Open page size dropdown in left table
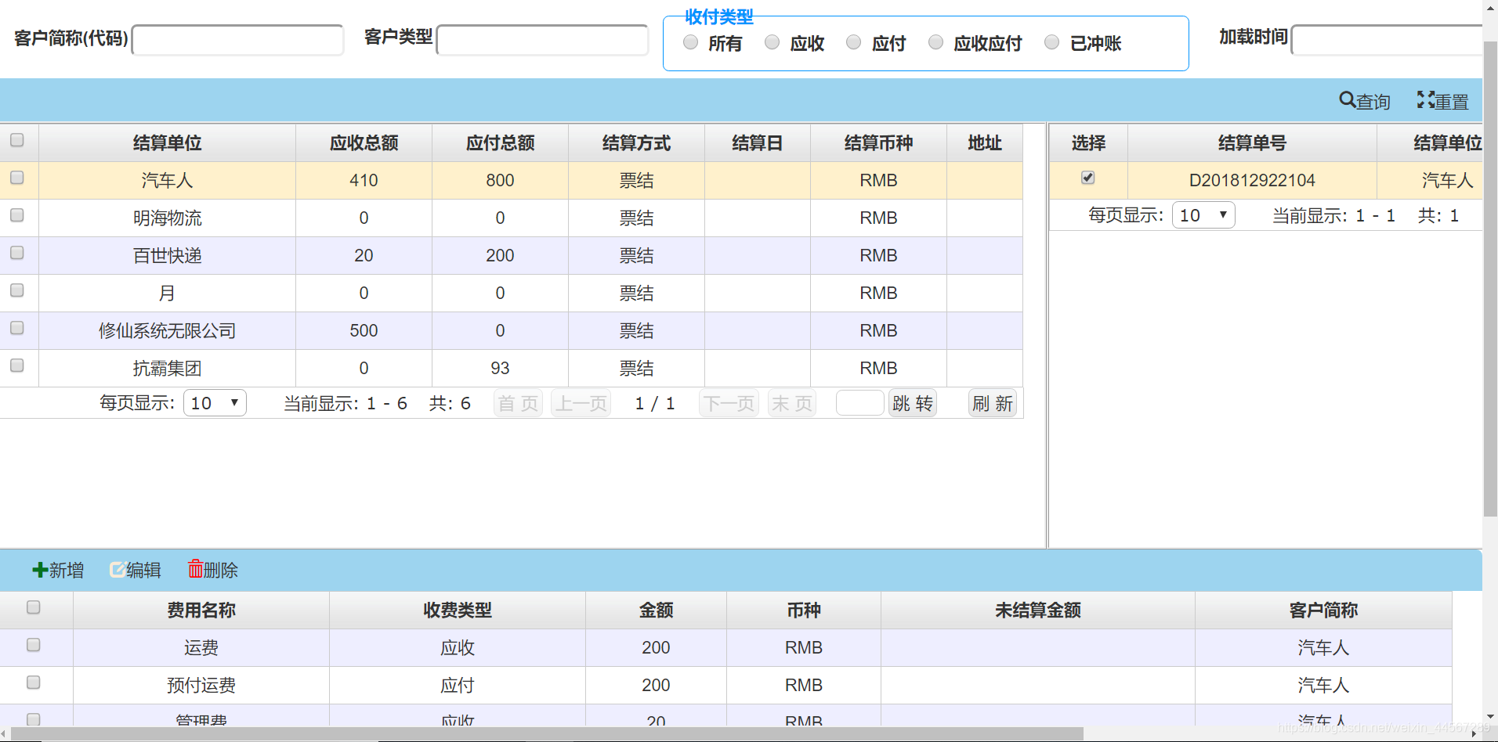 pos(215,402)
